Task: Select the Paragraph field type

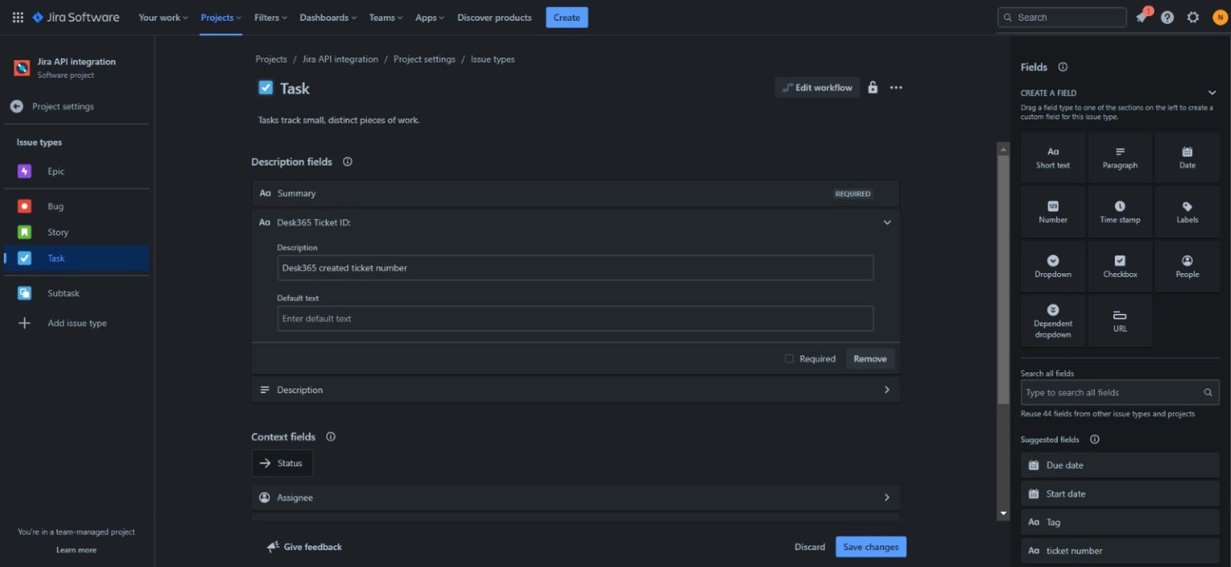Action: 1120,157
